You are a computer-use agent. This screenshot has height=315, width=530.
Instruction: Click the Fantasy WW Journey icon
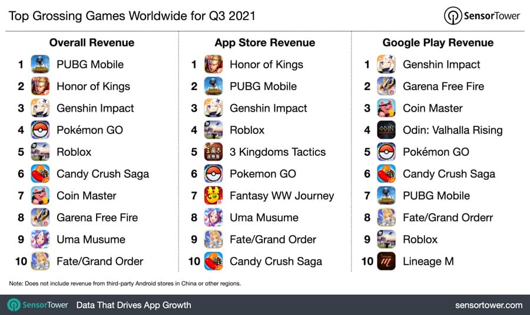(213, 196)
